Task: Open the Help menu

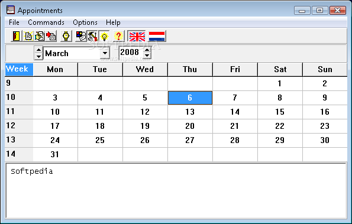Action: click(x=113, y=22)
